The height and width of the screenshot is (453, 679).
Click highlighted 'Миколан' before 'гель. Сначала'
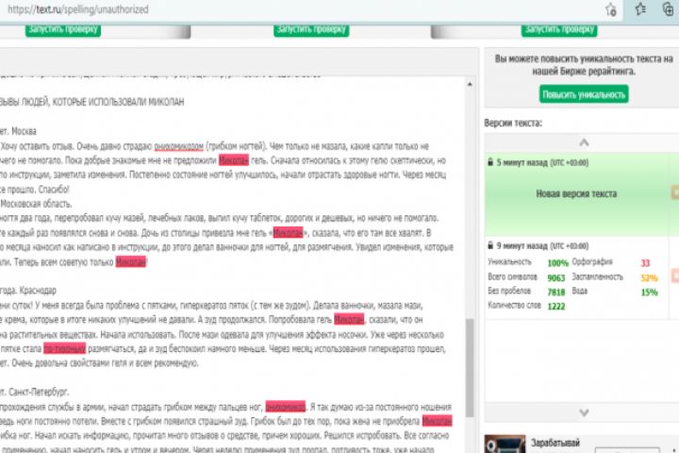(x=234, y=160)
